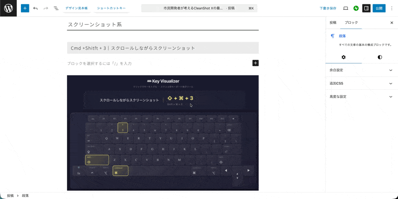Click the empty paragraph block placeholder
398x199 pixels.
click(x=149, y=64)
